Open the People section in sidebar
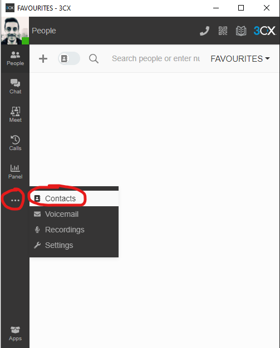The height and width of the screenshot is (348, 280). pos(15,58)
